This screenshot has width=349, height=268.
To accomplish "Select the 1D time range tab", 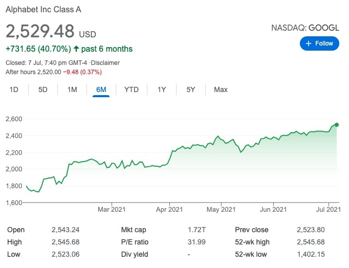I will click(x=14, y=90).
